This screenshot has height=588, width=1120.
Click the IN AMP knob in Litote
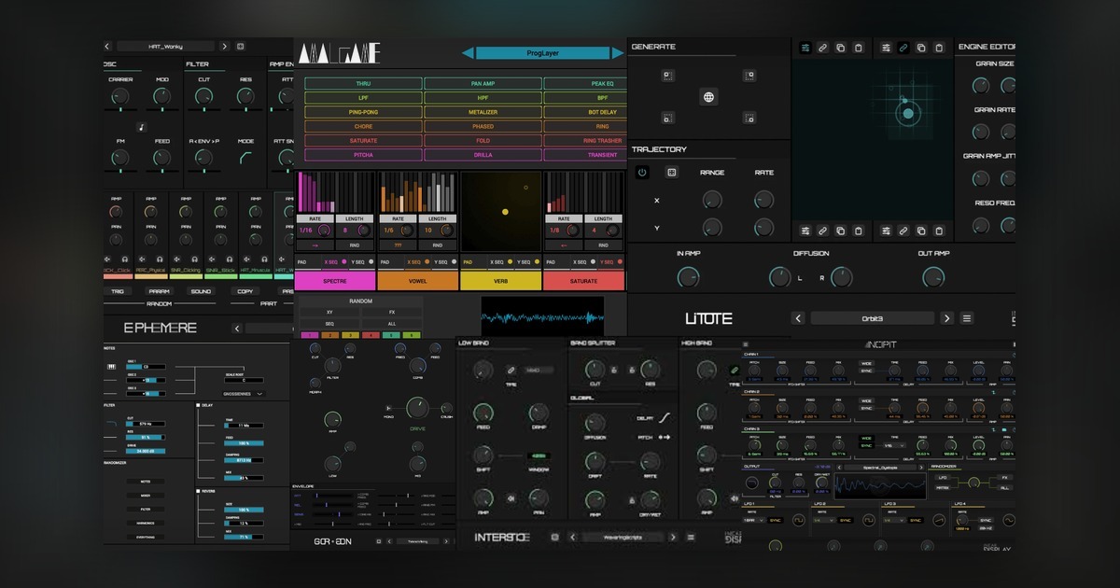(688, 277)
